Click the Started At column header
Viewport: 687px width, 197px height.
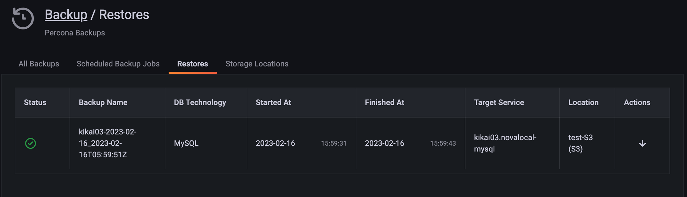273,102
